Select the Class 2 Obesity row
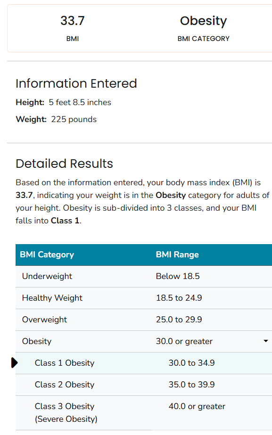 [x=144, y=385]
